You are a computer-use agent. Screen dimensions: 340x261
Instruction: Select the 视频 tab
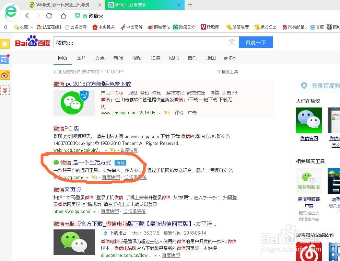pyautogui.click(x=137, y=58)
